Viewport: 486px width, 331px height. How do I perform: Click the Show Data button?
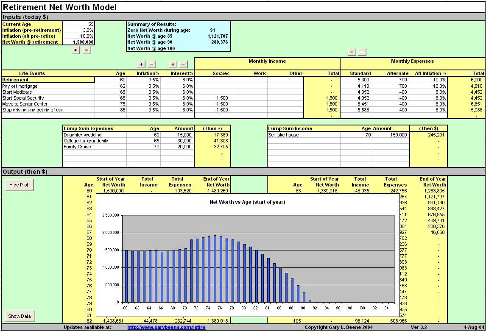coord(20,316)
